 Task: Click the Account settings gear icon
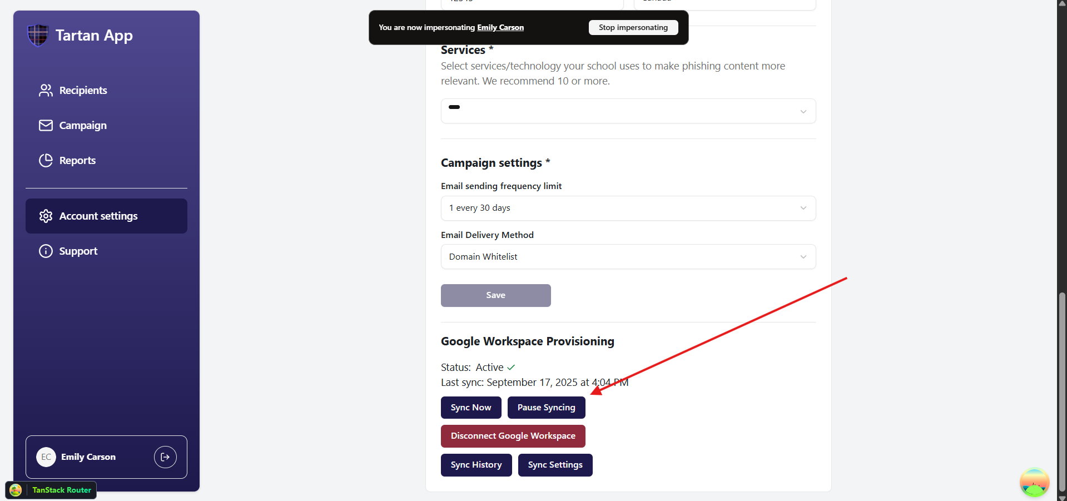tap(46, 216)
